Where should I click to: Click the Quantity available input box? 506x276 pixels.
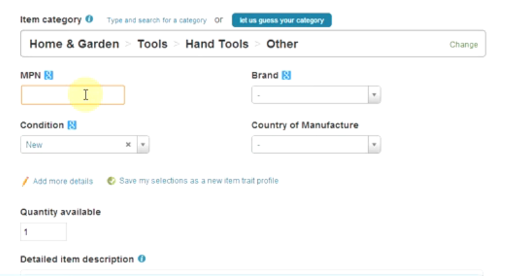click(43, 231)
